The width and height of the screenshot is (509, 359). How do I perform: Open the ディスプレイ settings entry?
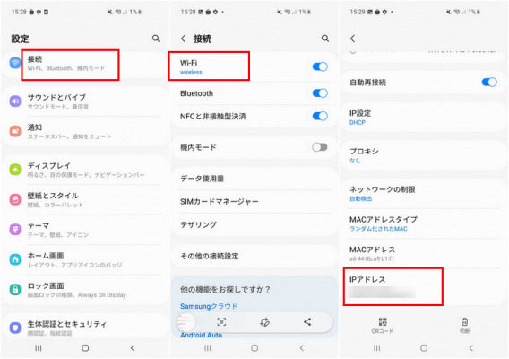(85, 170)
